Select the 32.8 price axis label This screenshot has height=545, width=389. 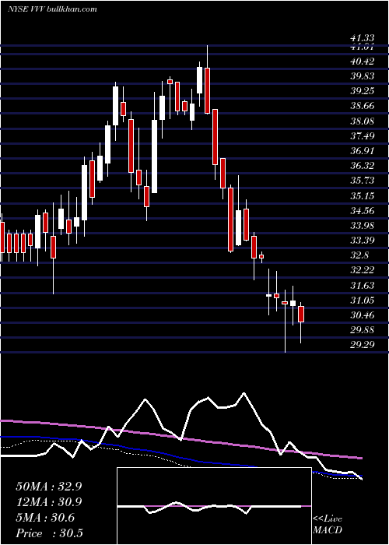359,255
